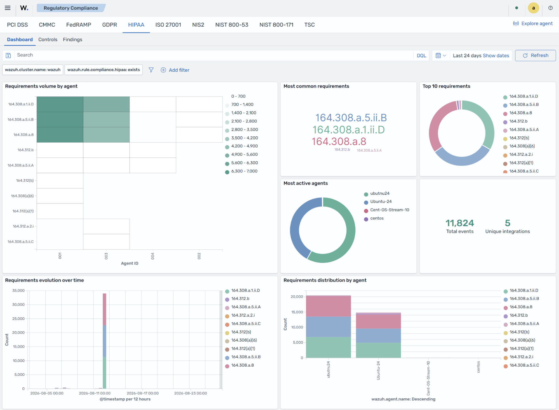559x410 pixels.
Task: Click Add filter
Action: click(175, 70)
